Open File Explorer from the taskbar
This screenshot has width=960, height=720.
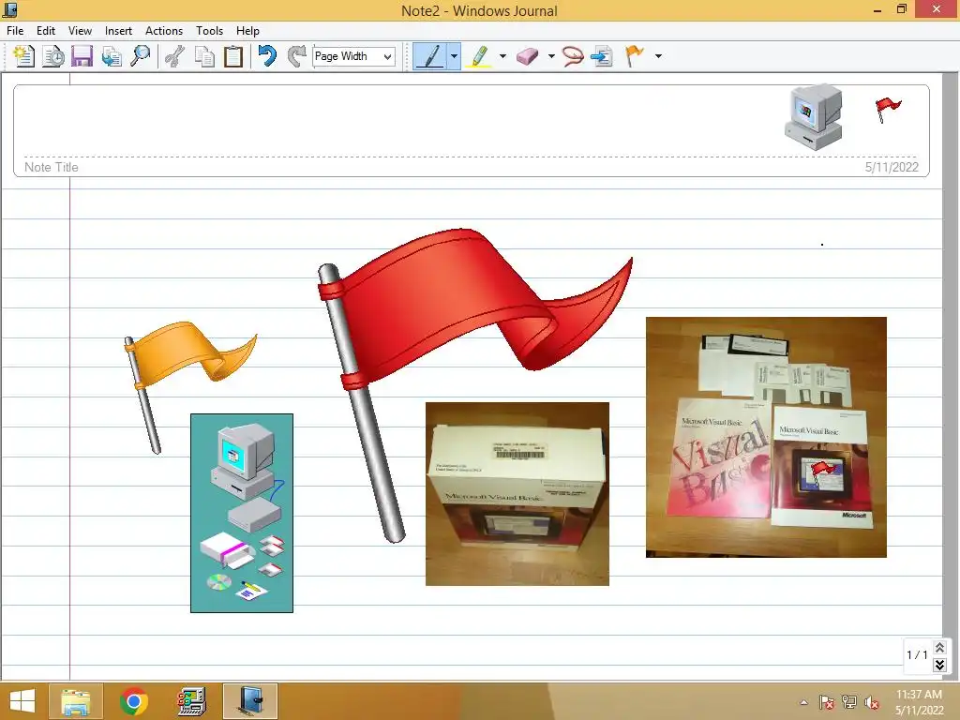76,701
